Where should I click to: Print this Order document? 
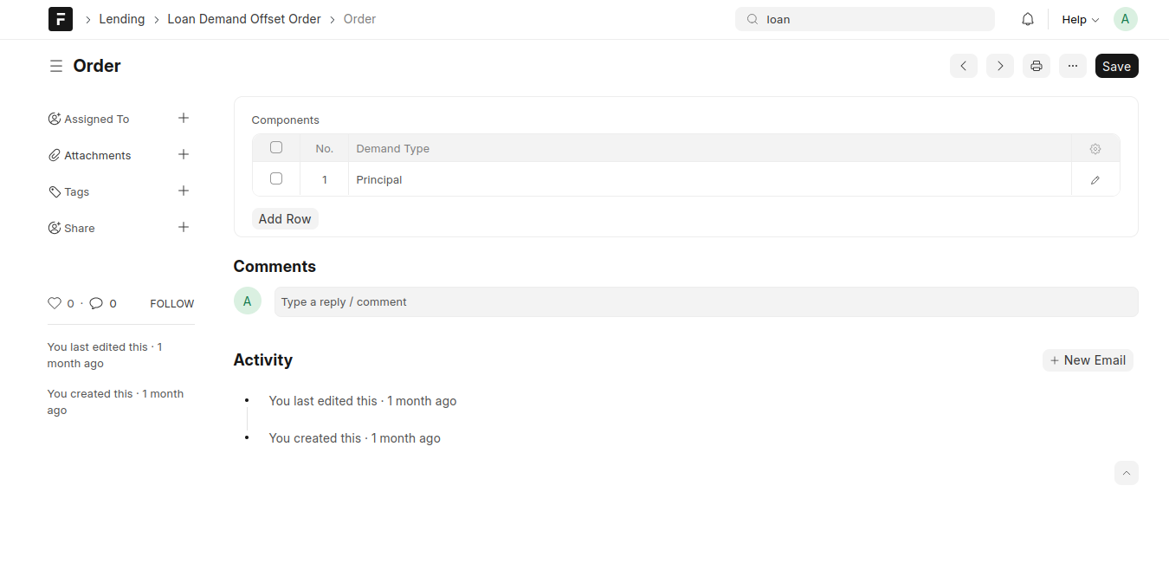click(1037, 66)
